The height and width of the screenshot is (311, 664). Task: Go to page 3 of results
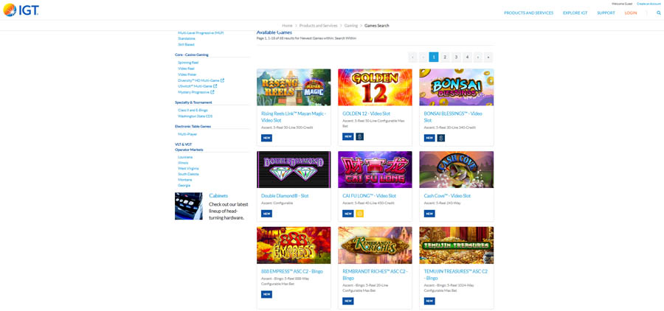456,57
